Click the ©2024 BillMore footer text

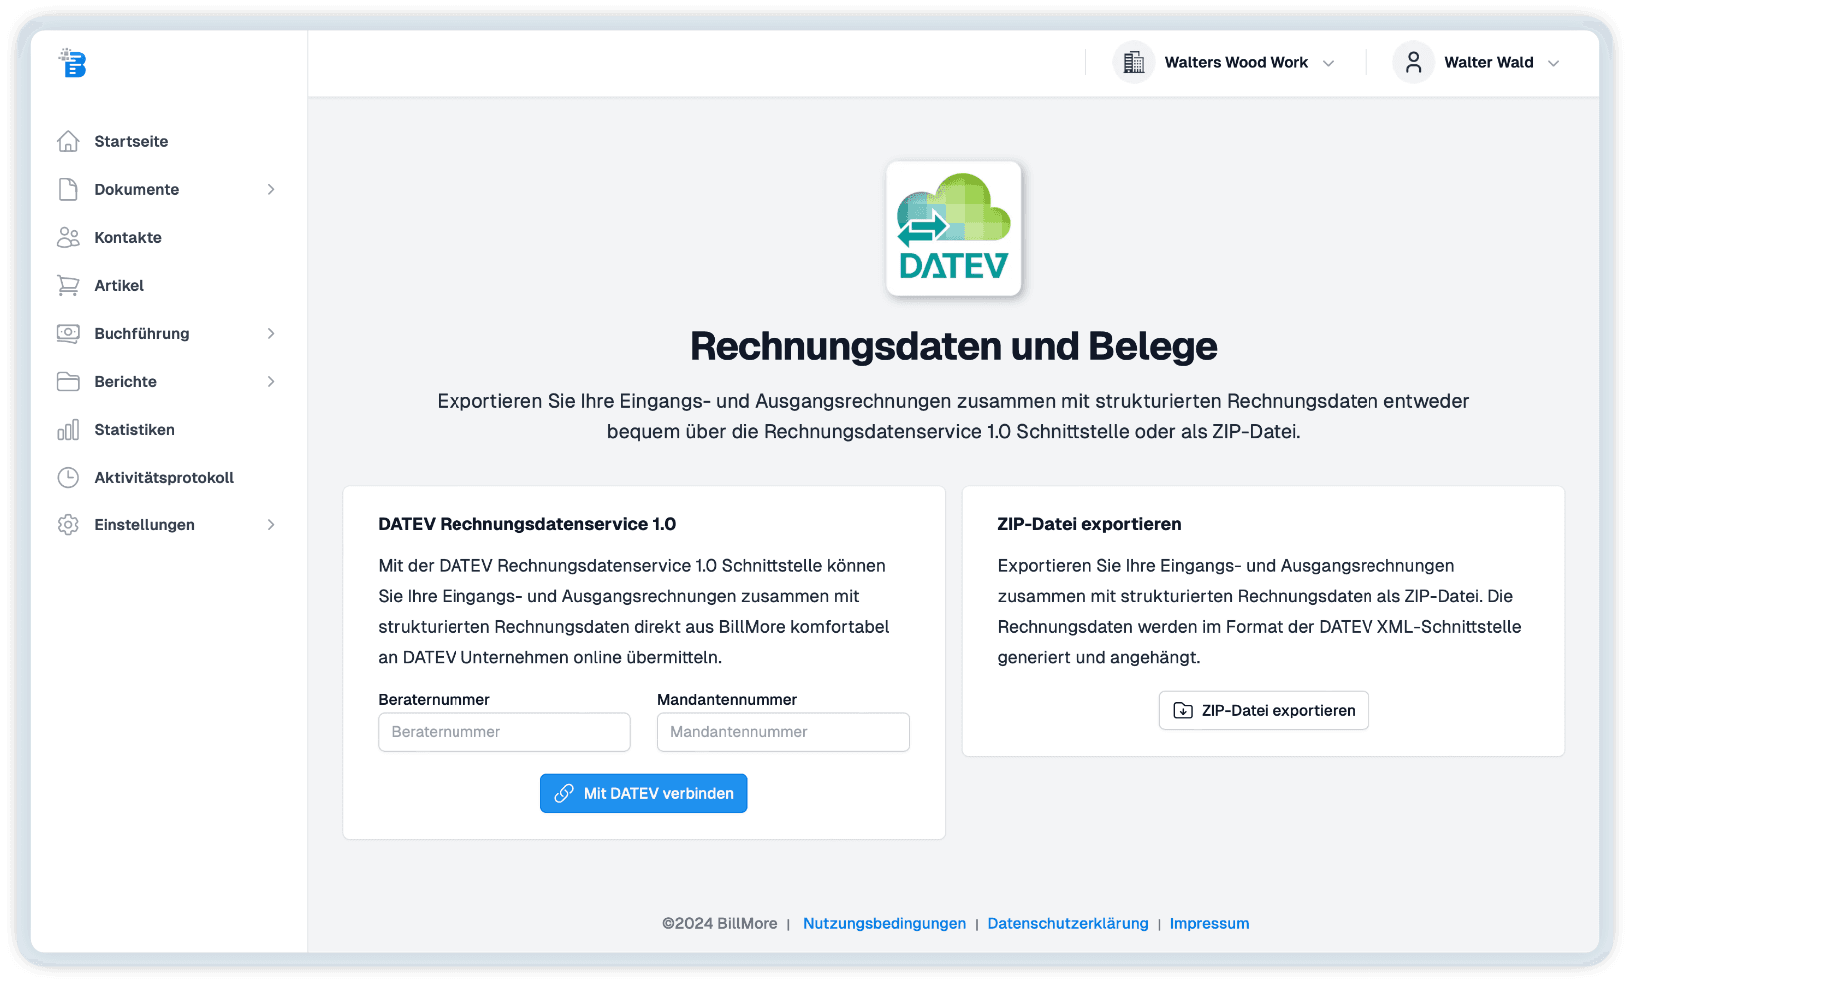click(x=719, y=923)
